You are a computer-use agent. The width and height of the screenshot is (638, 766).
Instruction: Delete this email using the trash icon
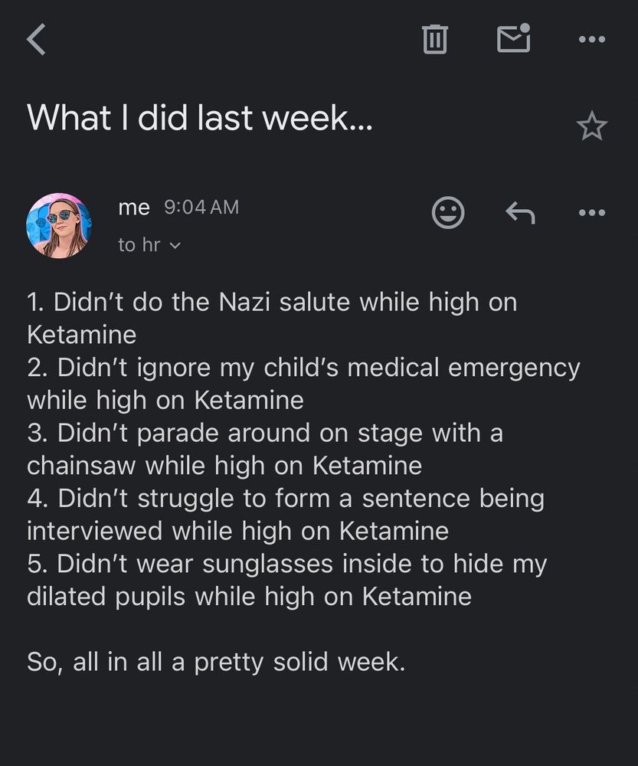435,40
